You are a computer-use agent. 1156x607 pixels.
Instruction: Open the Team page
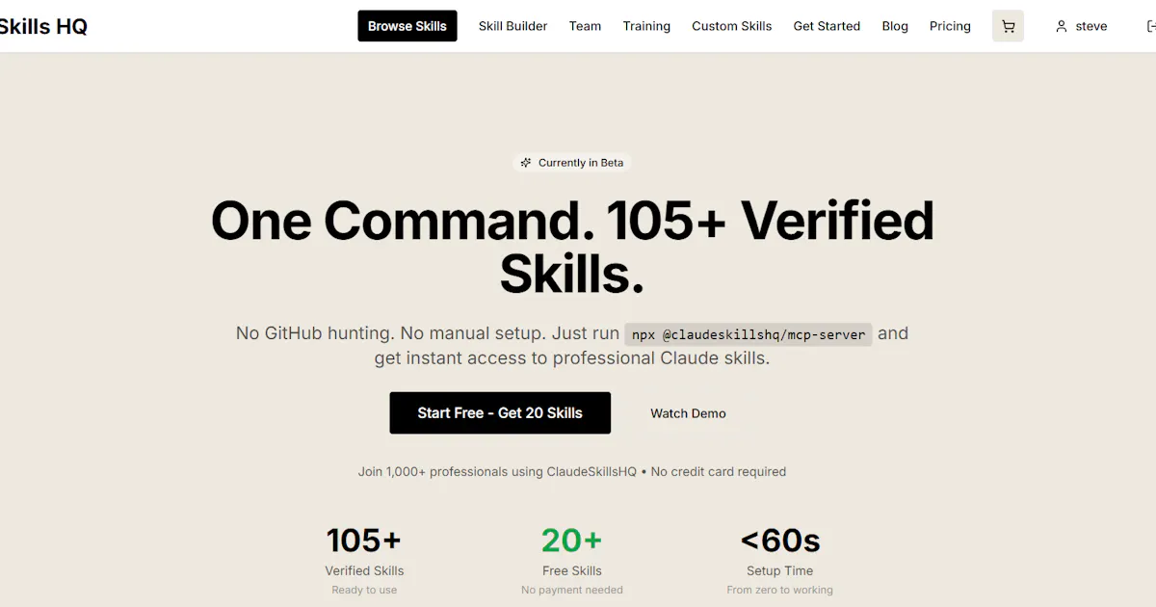585,26
